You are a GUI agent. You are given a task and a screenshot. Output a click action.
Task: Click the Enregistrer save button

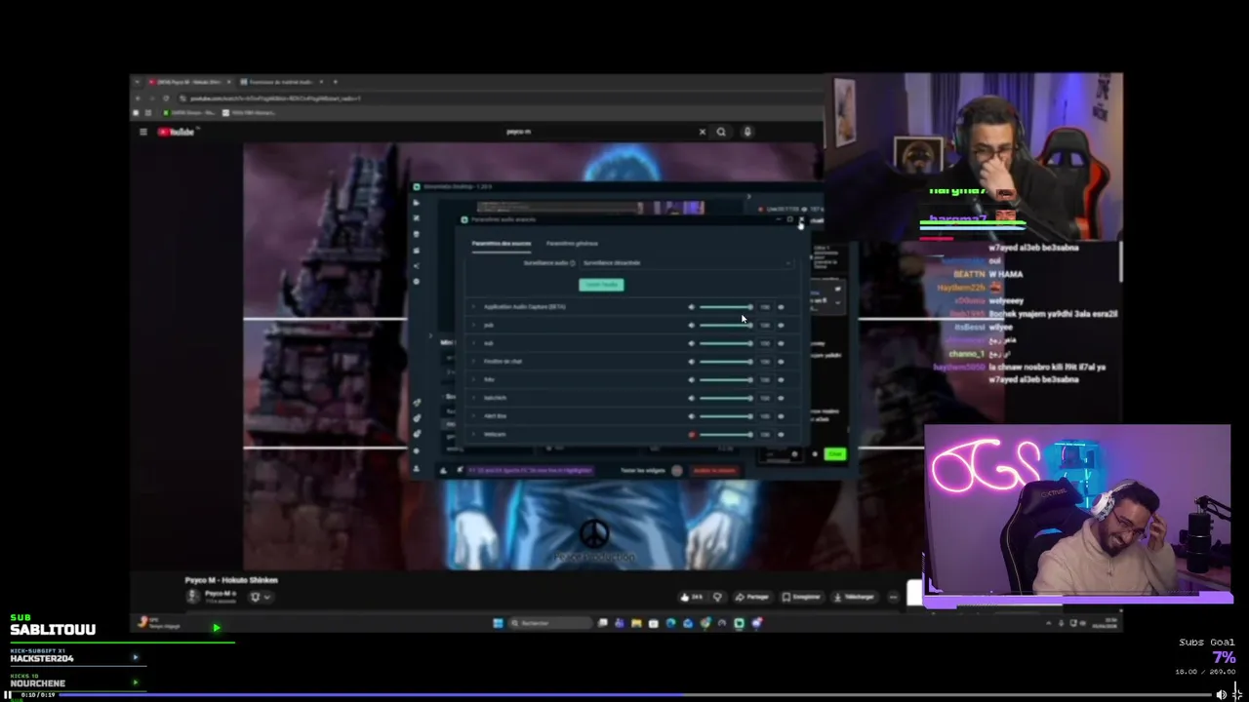(802, 597)
